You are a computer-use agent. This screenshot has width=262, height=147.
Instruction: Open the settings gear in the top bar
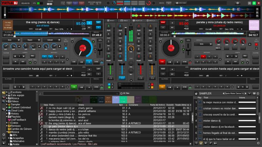point(238,3)
